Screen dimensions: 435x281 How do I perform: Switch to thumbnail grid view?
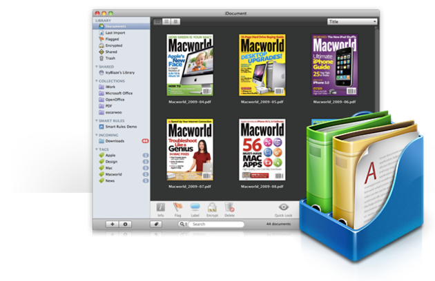(157, 21)
